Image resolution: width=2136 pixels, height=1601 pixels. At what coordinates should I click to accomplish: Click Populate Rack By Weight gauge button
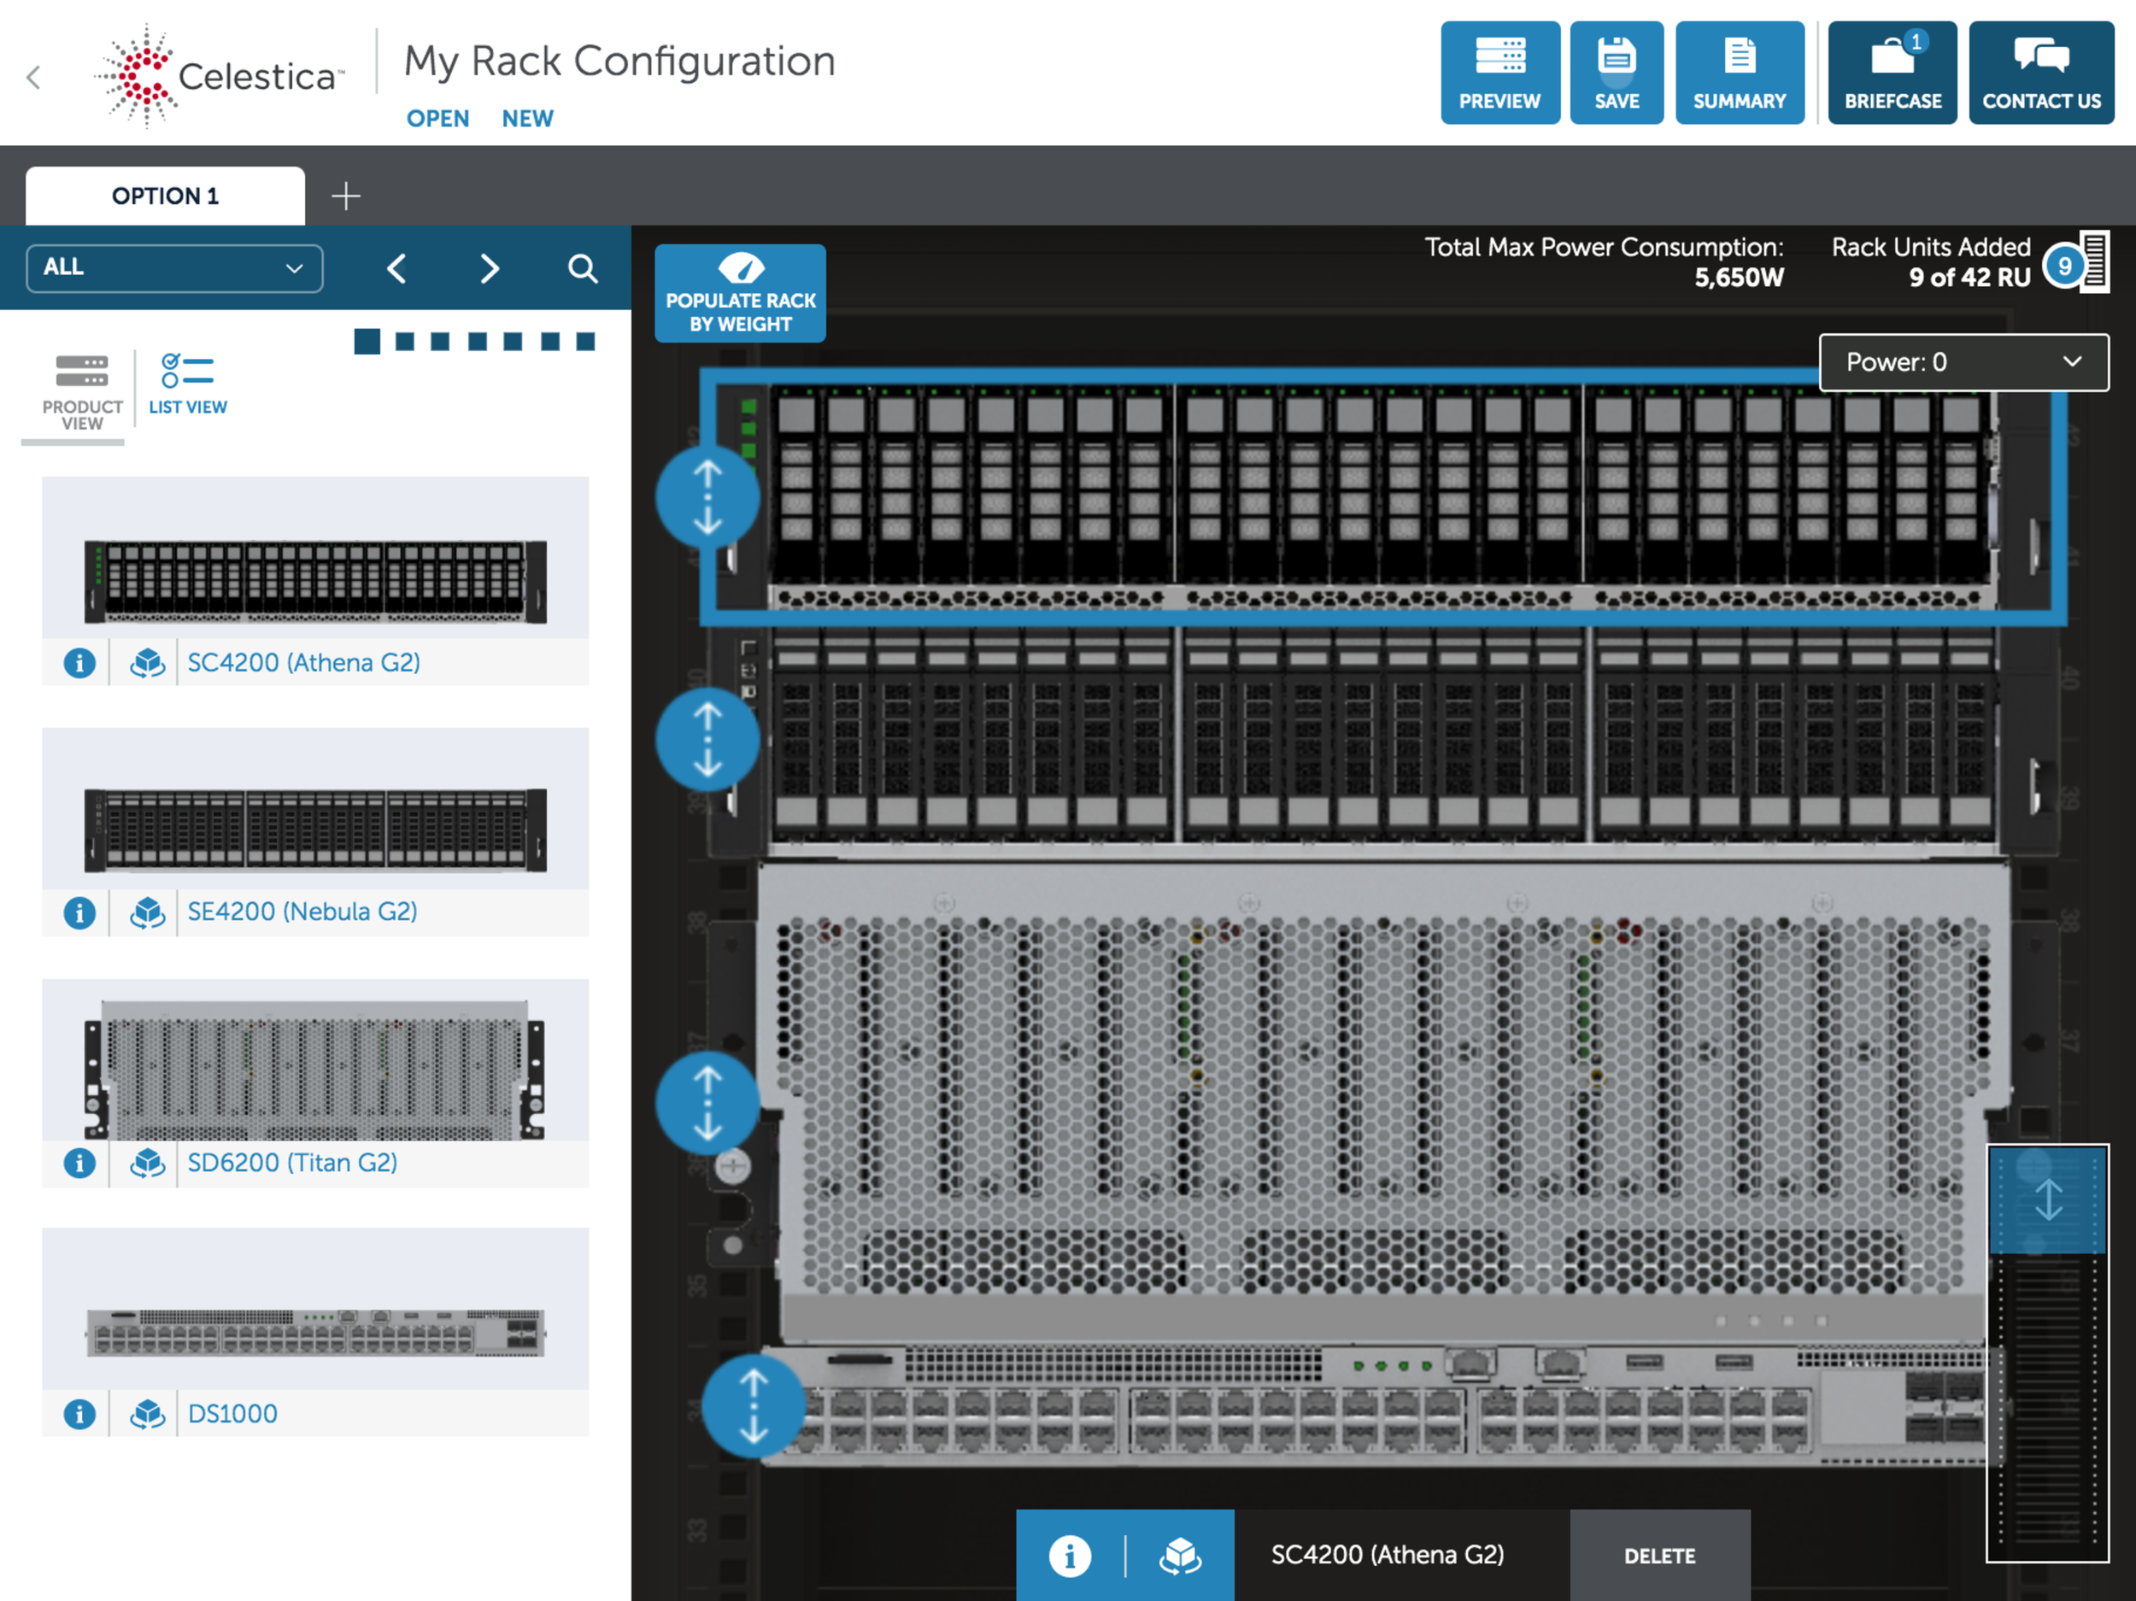[x=740, y=294]
